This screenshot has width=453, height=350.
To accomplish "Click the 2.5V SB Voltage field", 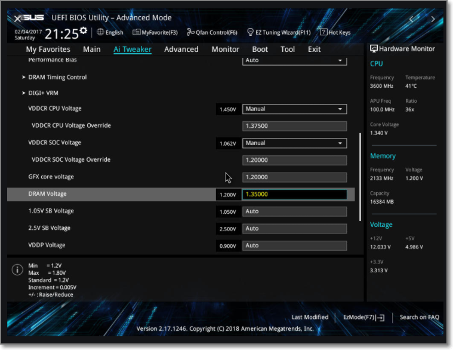I will 294,228.
